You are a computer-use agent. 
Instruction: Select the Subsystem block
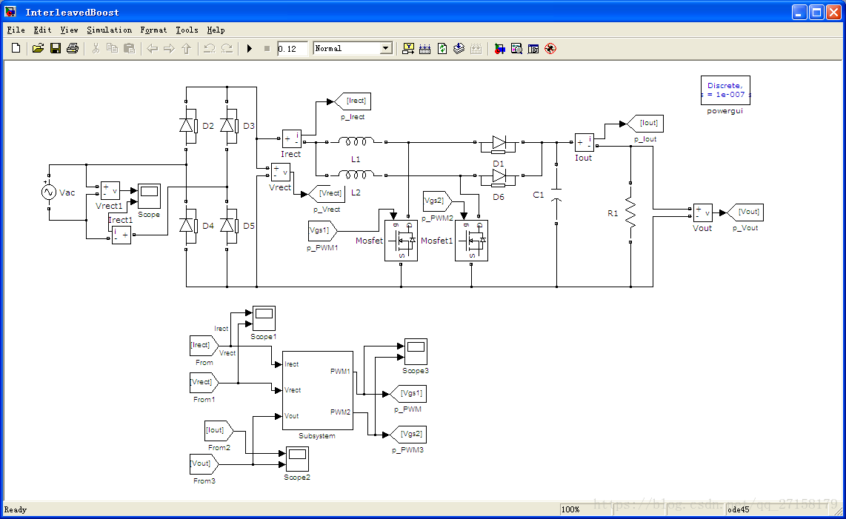[318, 391]
